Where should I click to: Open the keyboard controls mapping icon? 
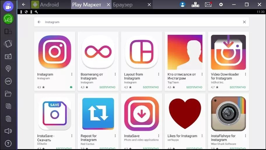tap(195, 5)
